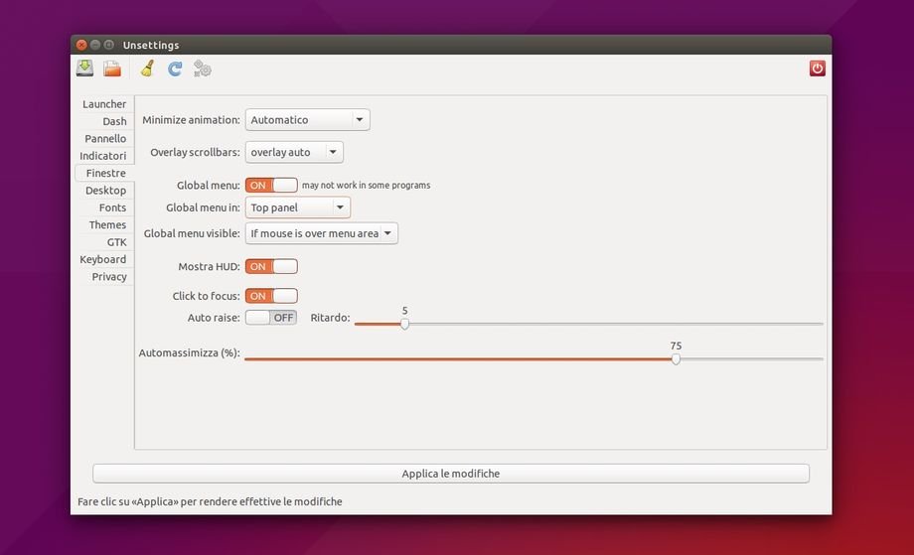Open the Global menu in dropdown
The width and height of the screenshot is (914, 555).
tap(298, 208)
